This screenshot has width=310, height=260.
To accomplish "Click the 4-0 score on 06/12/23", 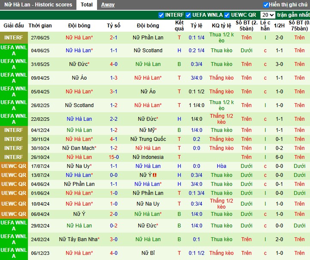I will (x=113, y=253).
